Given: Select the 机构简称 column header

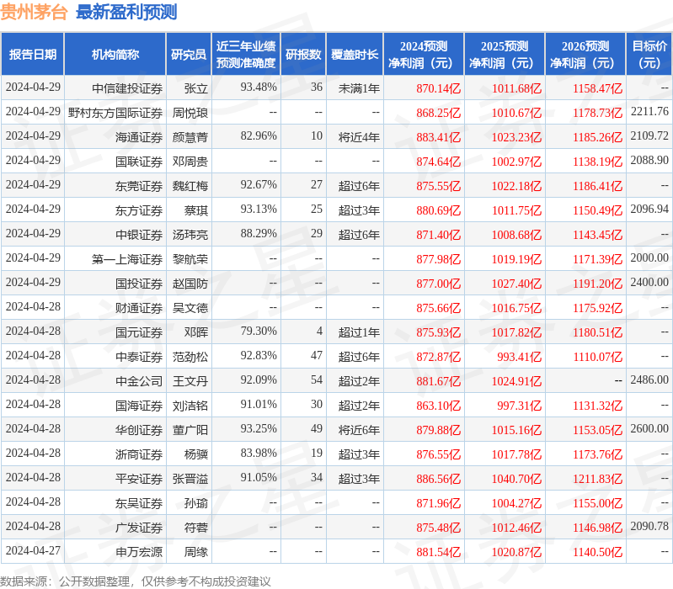Looking at the screenshot, I should [x=115, y=55].
